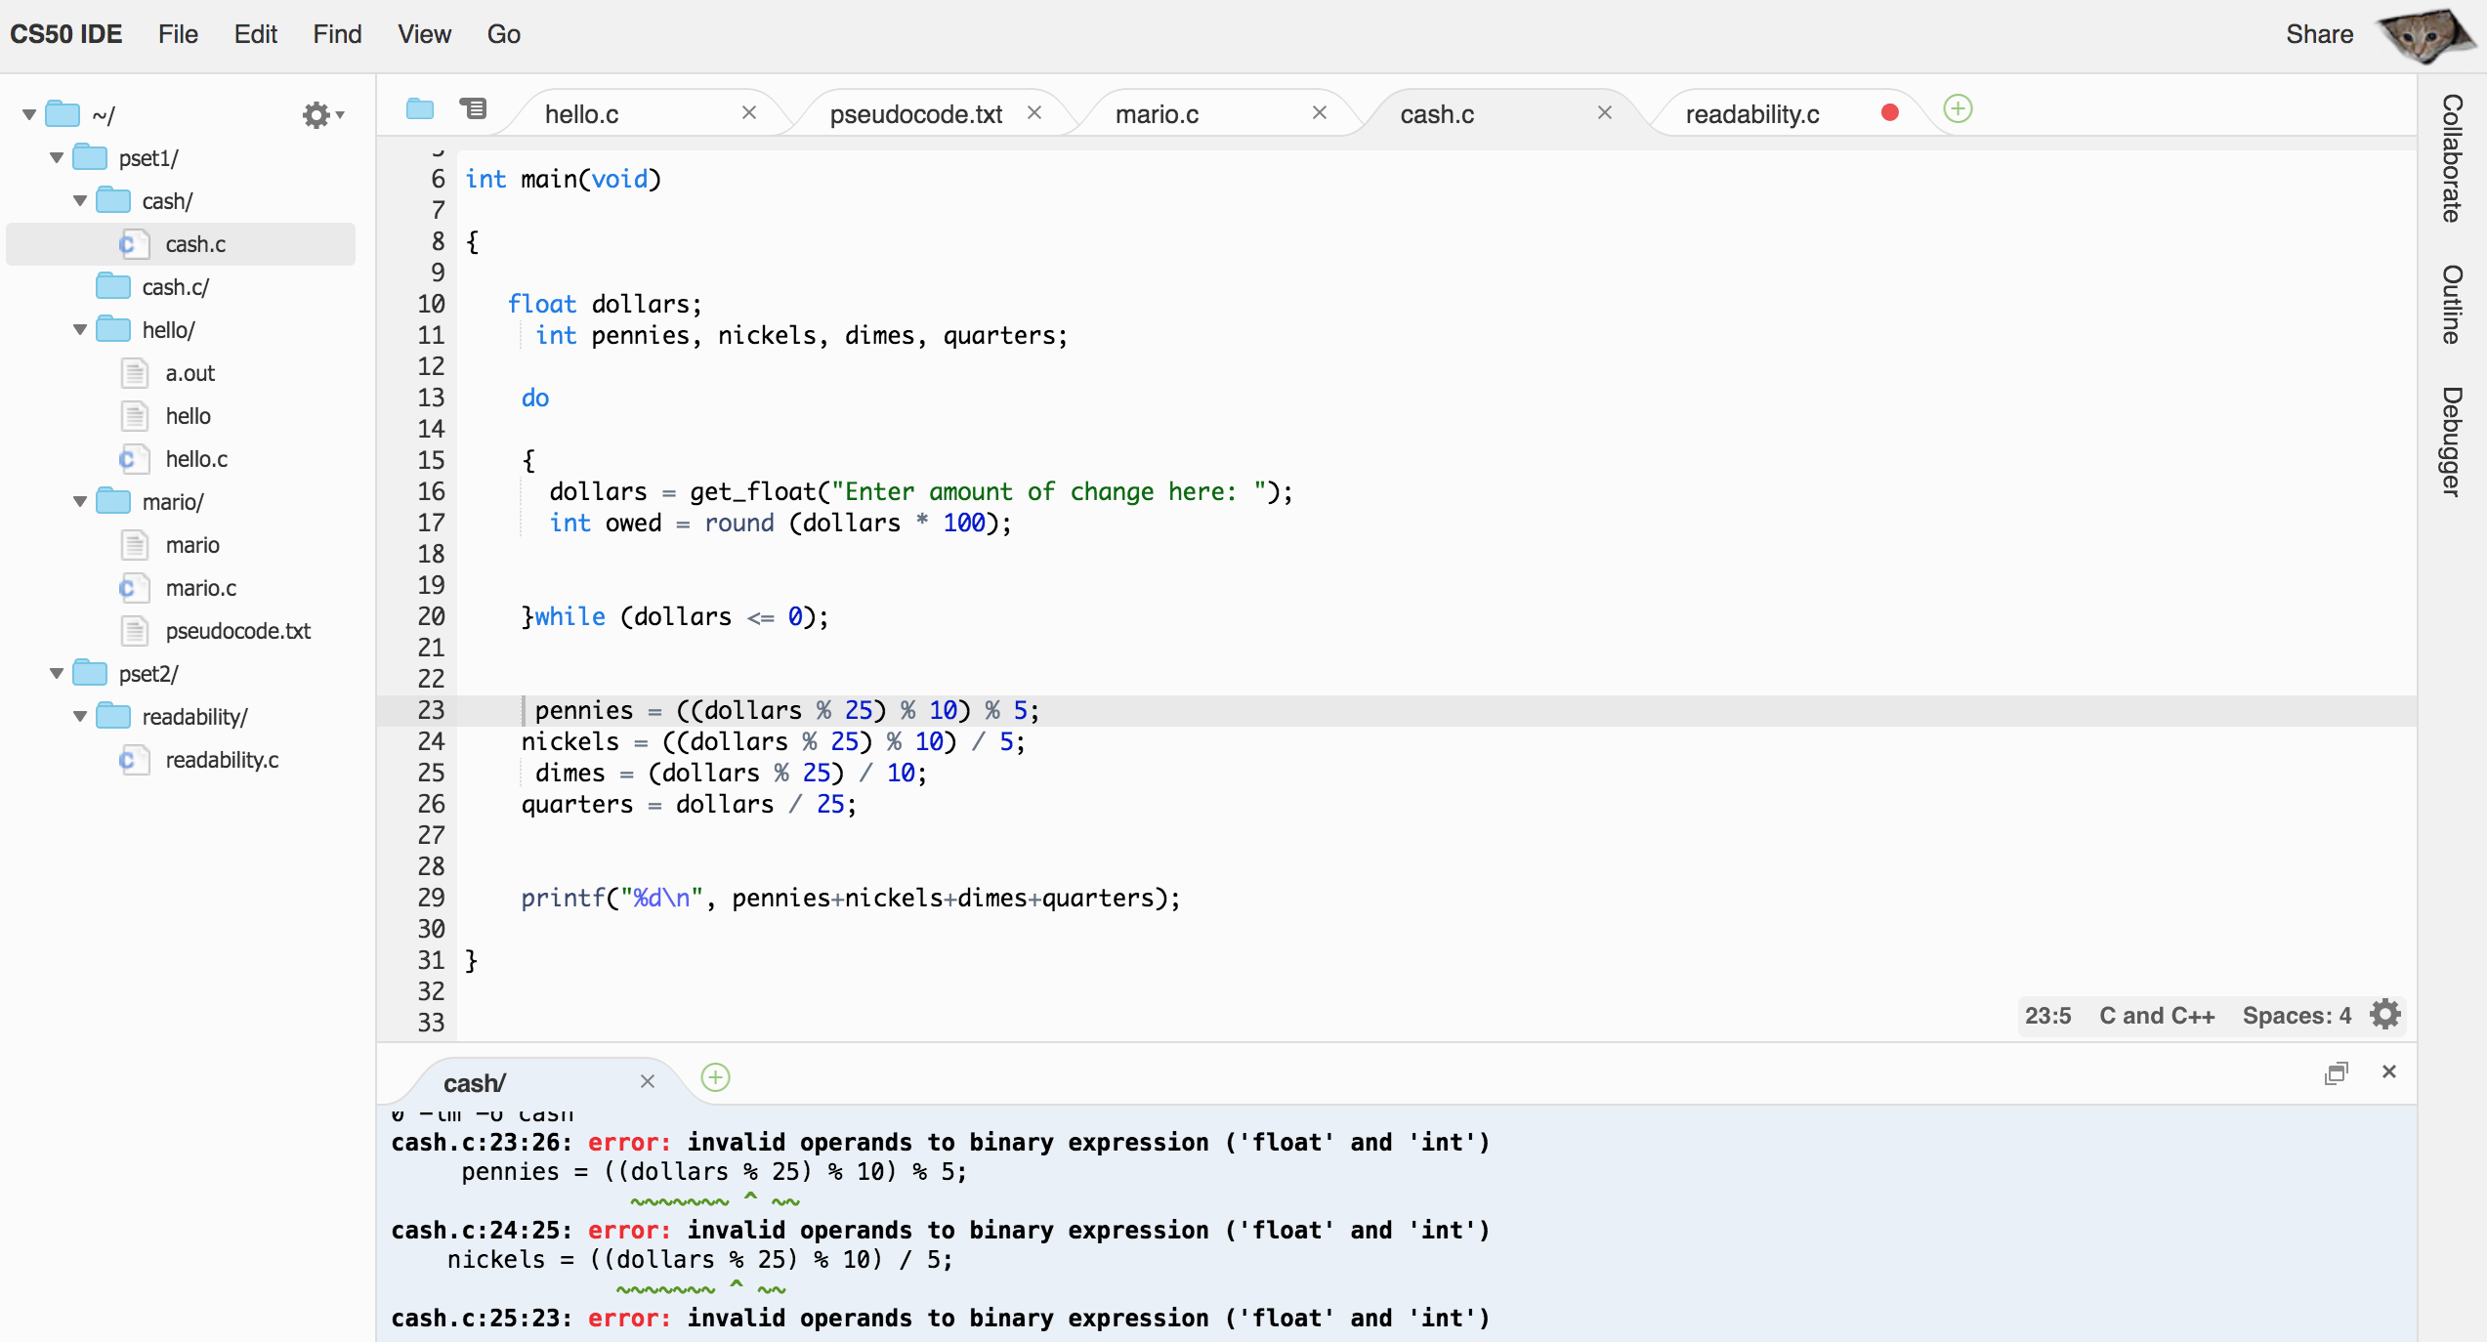This screenshot has height=1342, width=2487.
Task: Click the C and C++ language selector
Action: tap(2157, 1016)
